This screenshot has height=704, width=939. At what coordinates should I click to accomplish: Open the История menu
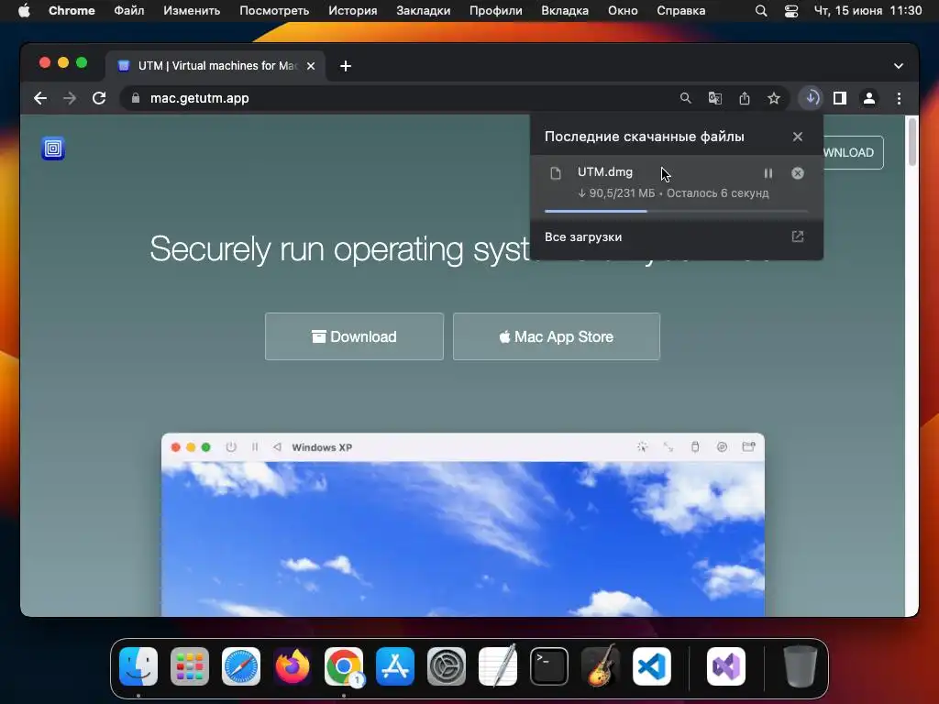click(353, 10)
